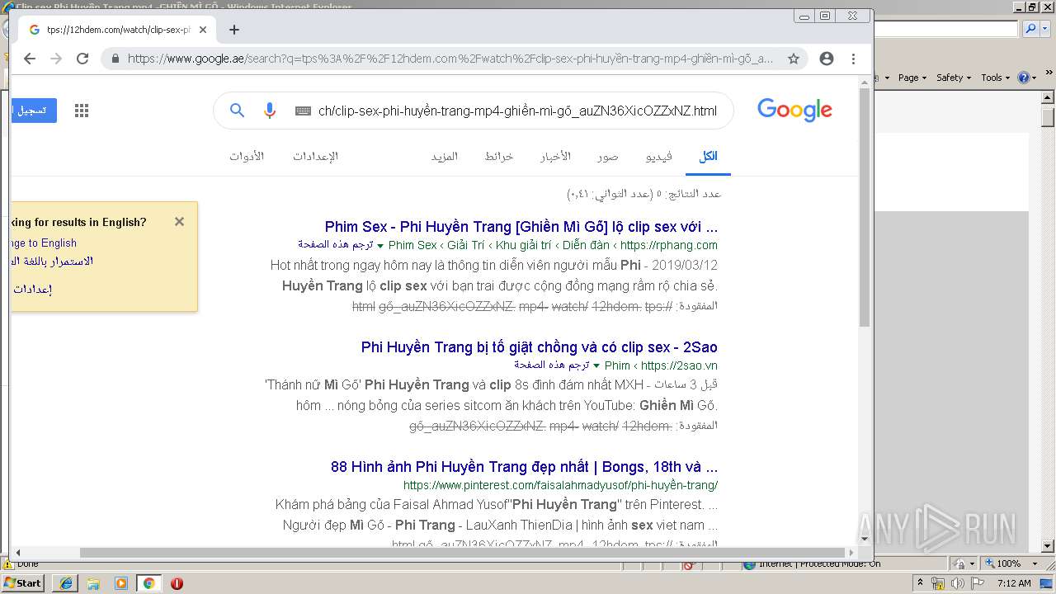Open Windows Media Player on taskbar
Viewport: 1056px width, 594px height.
click(x=121, y=583)
